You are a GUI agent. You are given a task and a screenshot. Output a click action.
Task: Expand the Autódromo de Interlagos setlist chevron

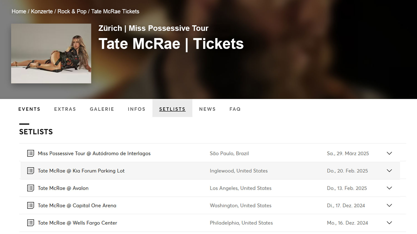[389, 153]
